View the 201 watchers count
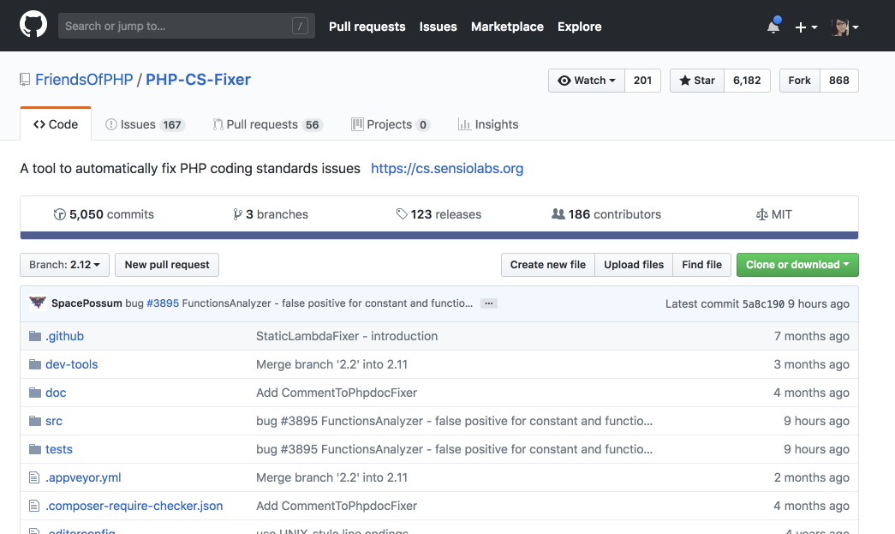This screenshot has width=895, height=534. pos(642,81)
